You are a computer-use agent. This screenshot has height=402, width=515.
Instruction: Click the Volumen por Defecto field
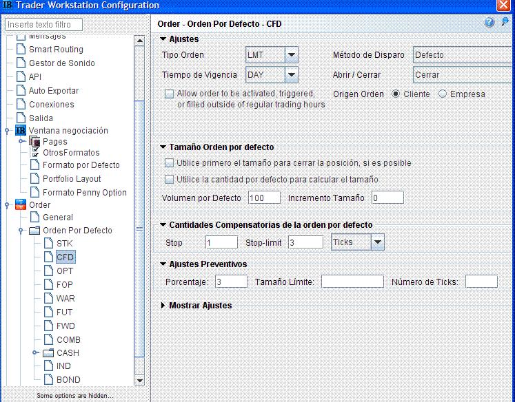[x=264, y=198]
